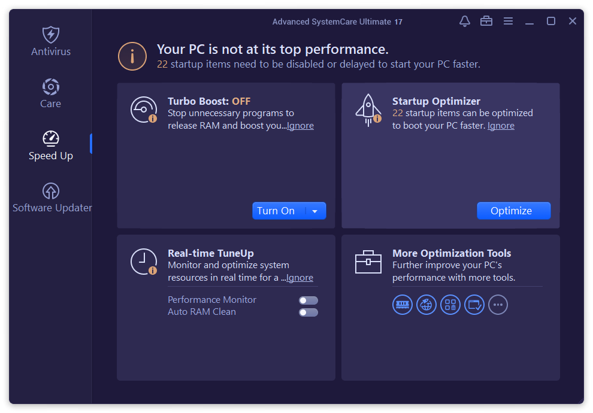Open the Antivirus section in the sidebar
593x413 pixels.
[51, 42]
